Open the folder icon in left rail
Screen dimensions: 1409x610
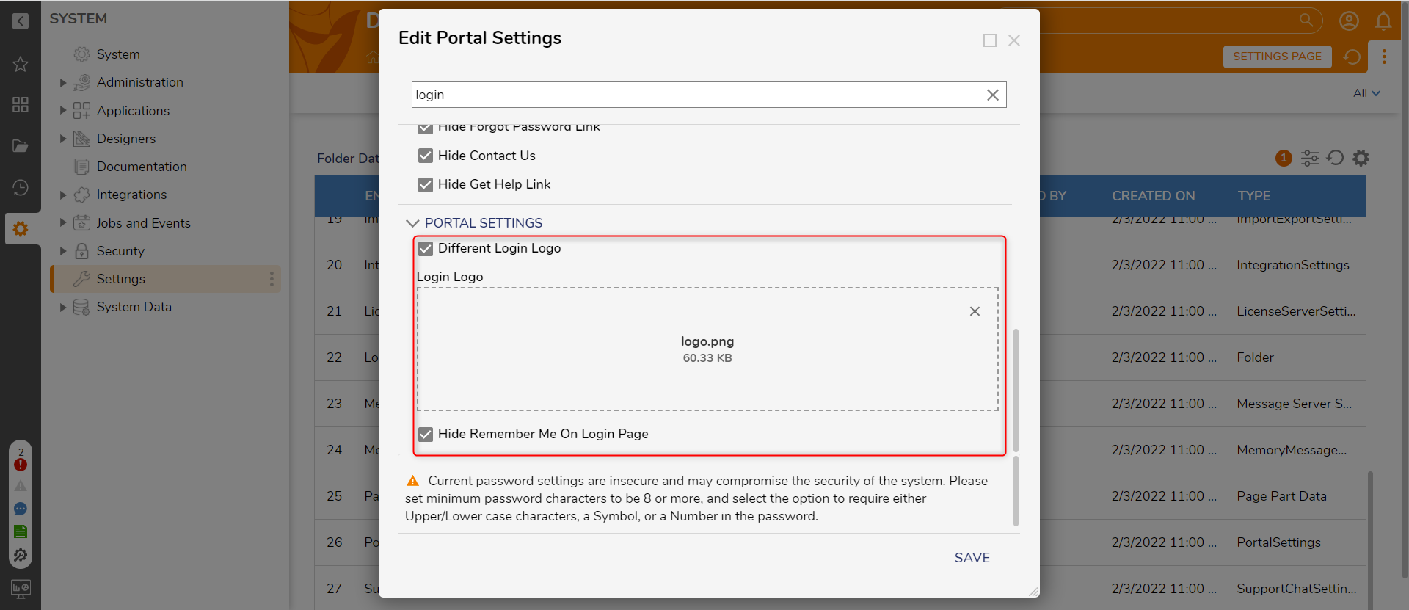[21, 146]
